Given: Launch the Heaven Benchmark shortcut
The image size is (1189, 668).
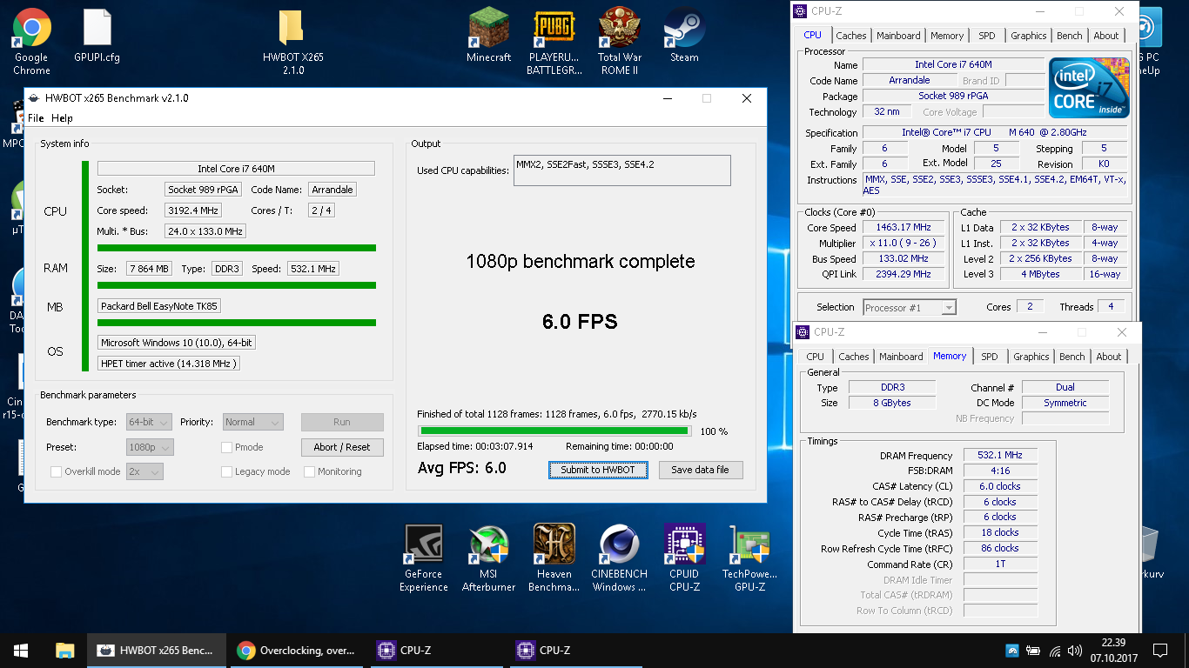Looking at the screenshot, I should (x=554, y=558).
